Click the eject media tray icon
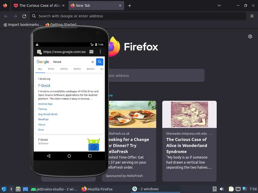The image size is (258, 193). pos(214,189)
